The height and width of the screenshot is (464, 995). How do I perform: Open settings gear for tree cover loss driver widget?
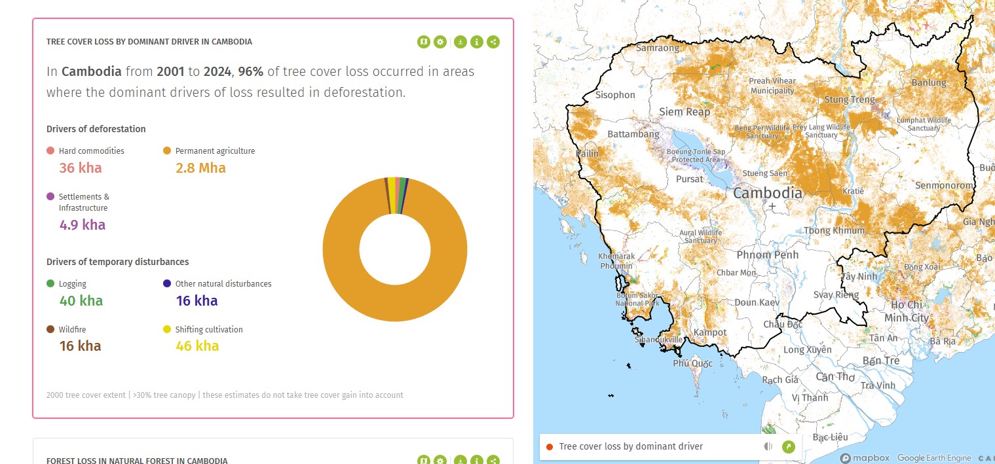(x=440, y=42)
